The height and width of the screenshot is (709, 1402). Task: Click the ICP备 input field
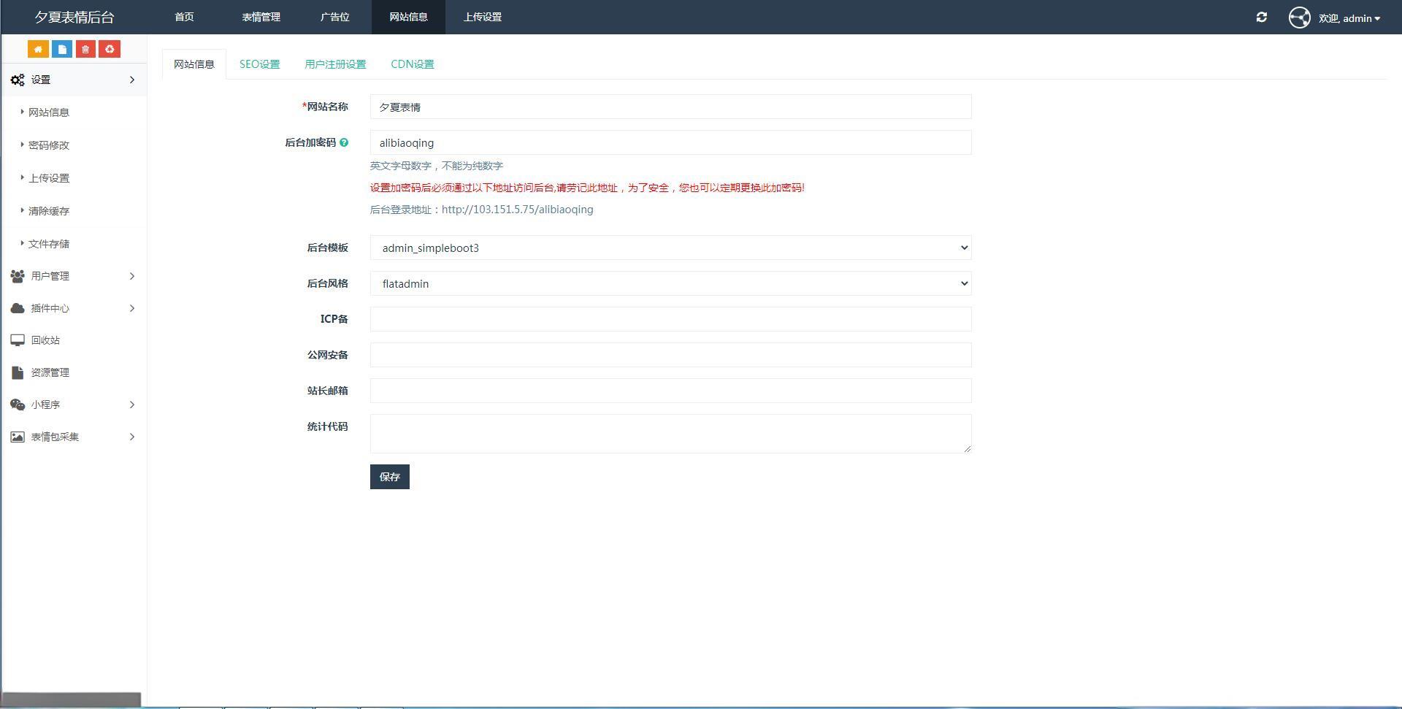pyautogui.click(x=670, y=319)
